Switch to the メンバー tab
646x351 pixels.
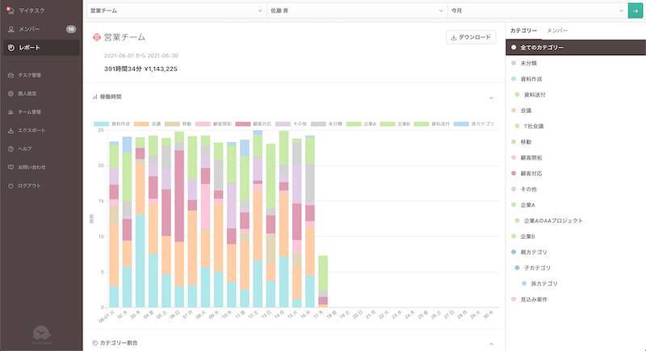[557, 30]
